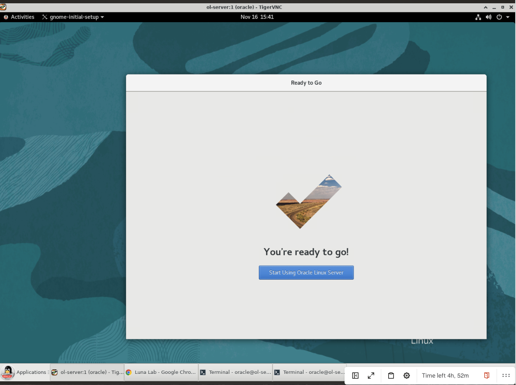
Task: Click the checkmark landscape image
Action: (309, 202)
